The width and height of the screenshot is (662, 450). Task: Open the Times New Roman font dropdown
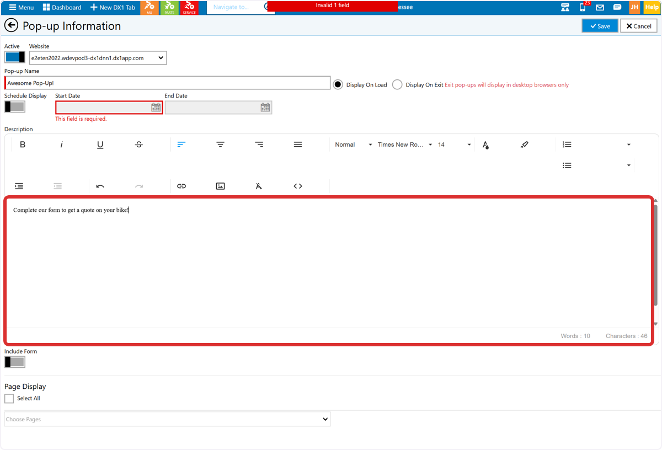click(405, 144)
